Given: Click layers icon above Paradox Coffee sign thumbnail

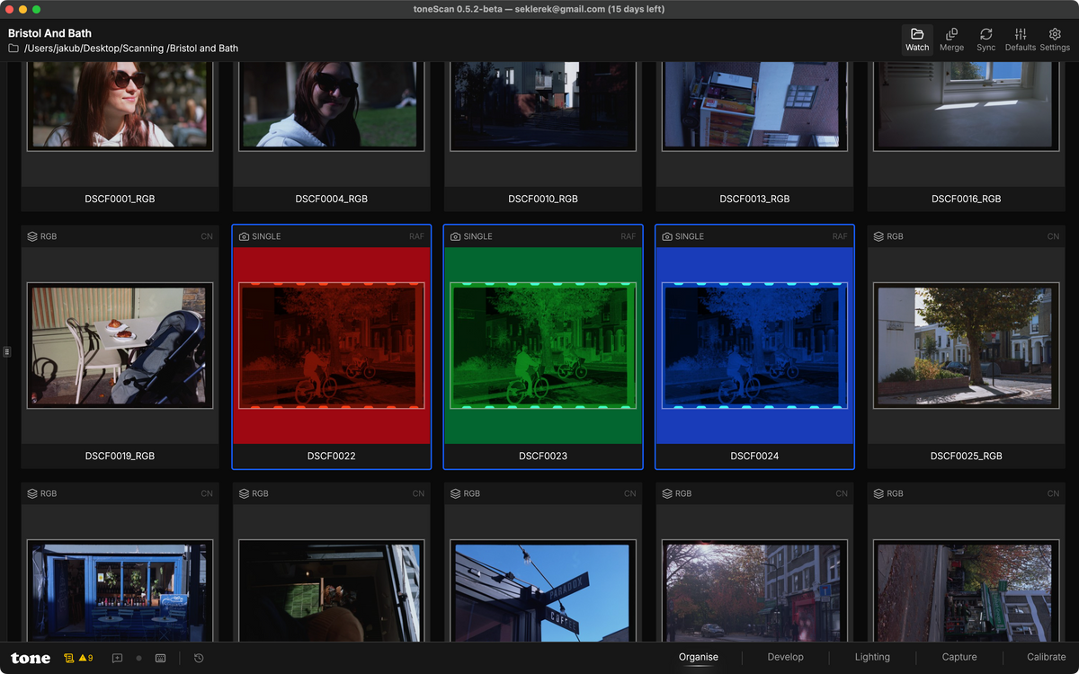Looking at the screenshot, I should coord(455,493).
